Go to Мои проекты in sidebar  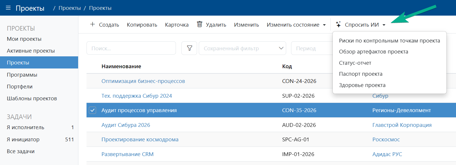pyautogui.click(x=24, y=39)
